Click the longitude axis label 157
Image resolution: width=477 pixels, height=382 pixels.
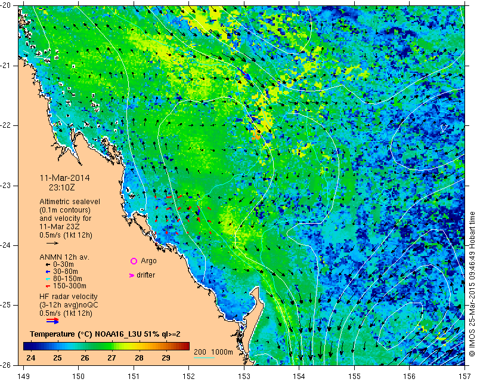(465, 377)
